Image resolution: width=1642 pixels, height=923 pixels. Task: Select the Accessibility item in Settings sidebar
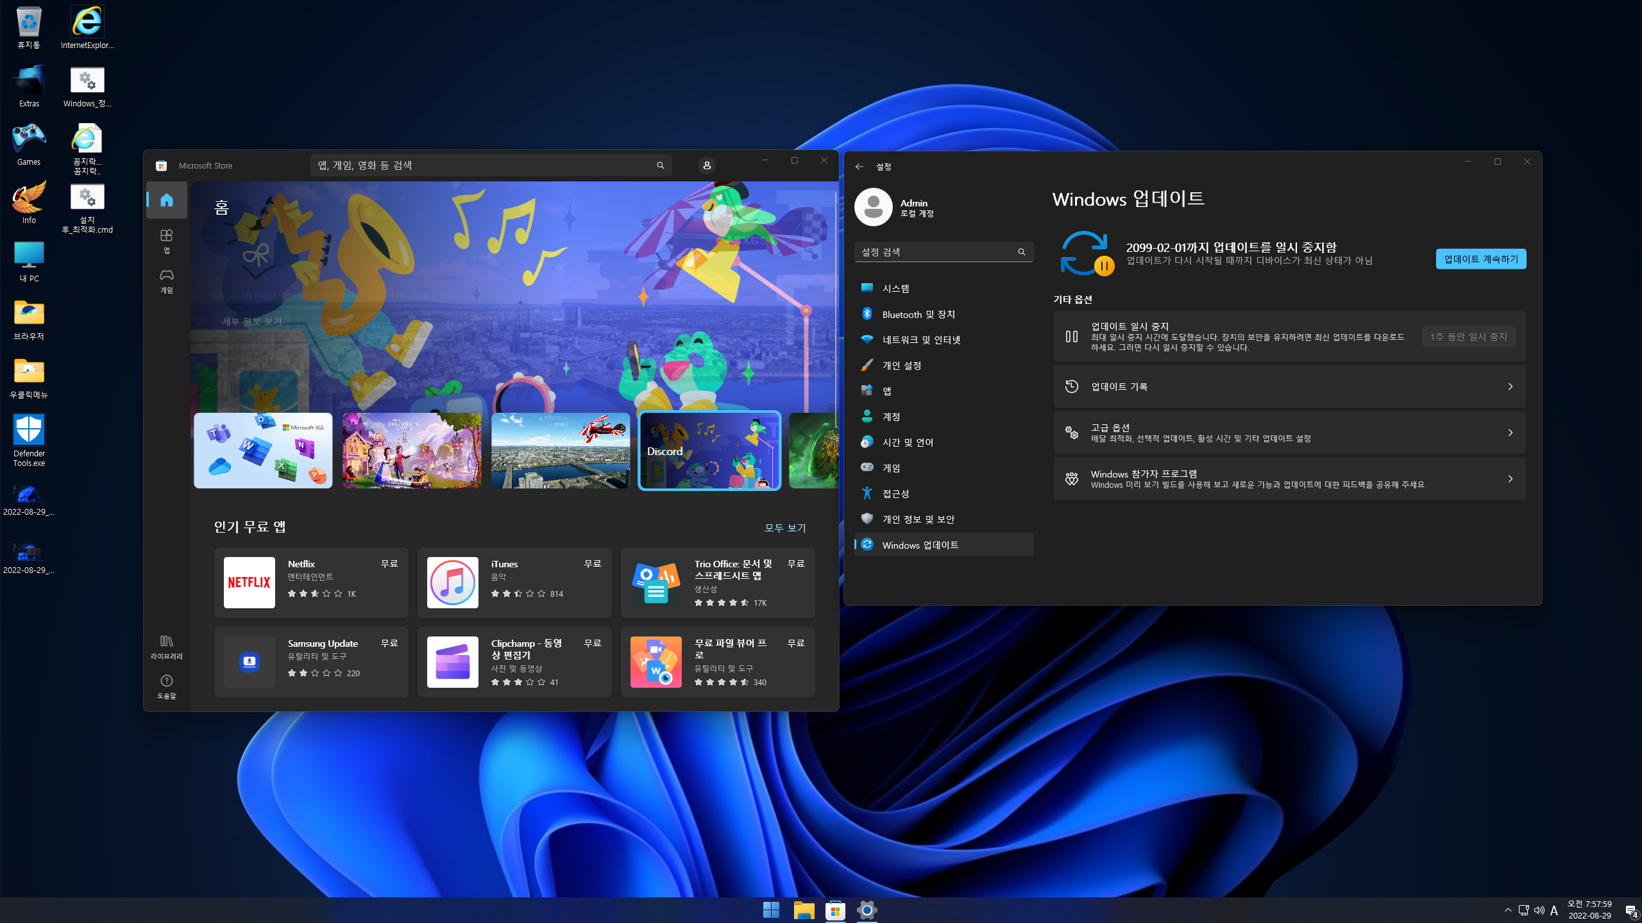[895, 494]
